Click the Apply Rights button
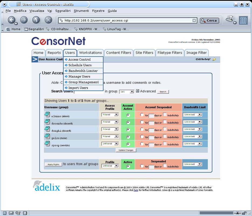The image size is (252, 216). point(53,164)
